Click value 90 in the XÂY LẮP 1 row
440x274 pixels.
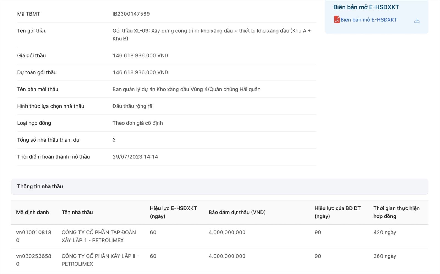pyautogui.click(x=318, y=232)
